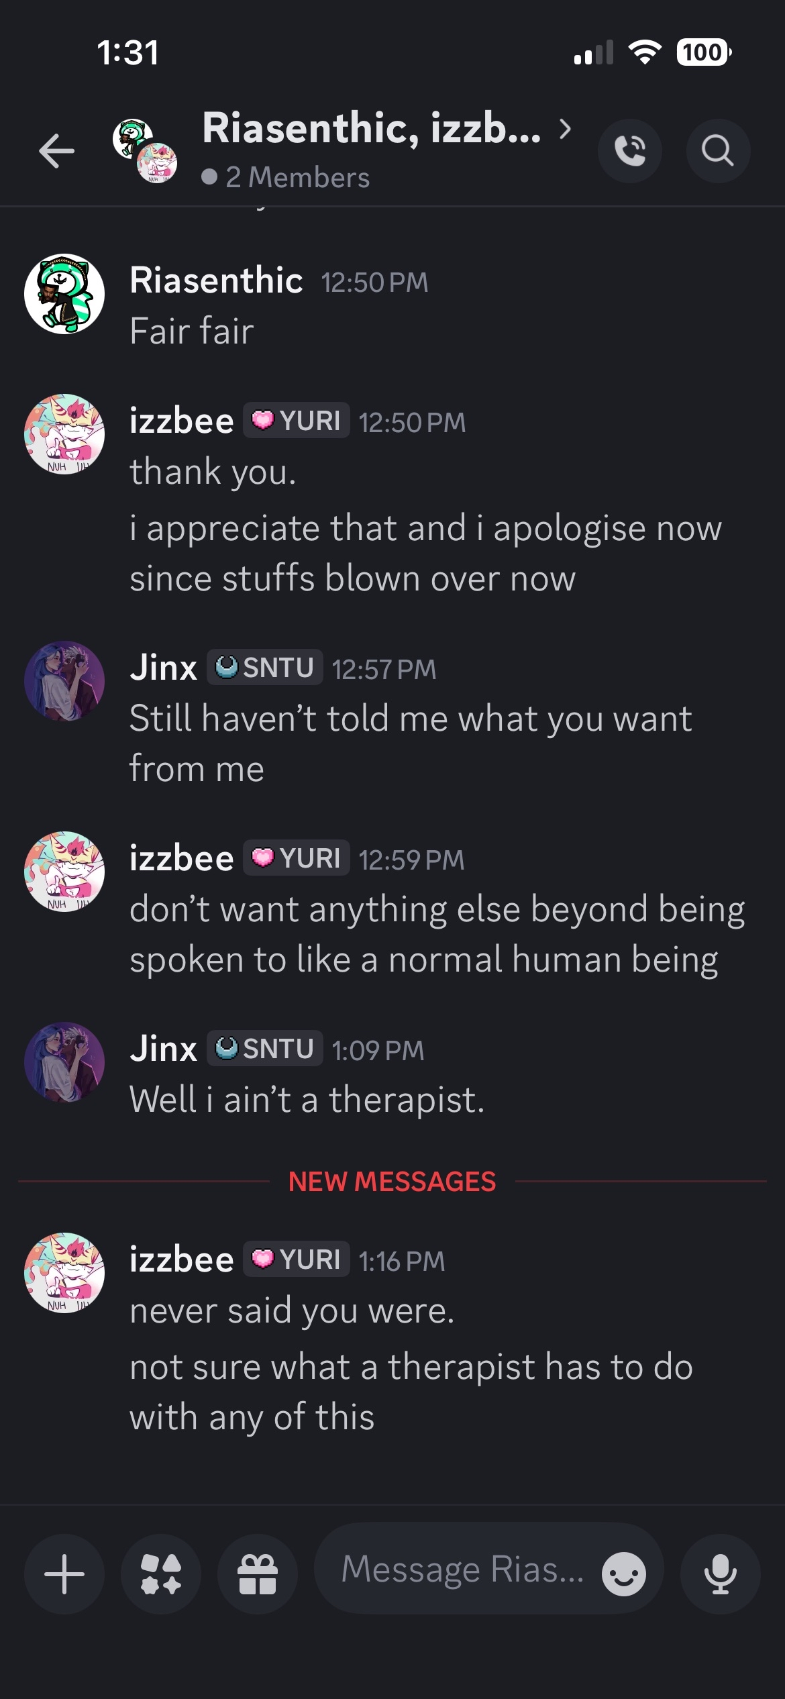Screen dimensions: 785x1699
Task: Tap the YURI server tag on 1:16 PM message
Action: pyautogui.click(x=296, y=1259)
